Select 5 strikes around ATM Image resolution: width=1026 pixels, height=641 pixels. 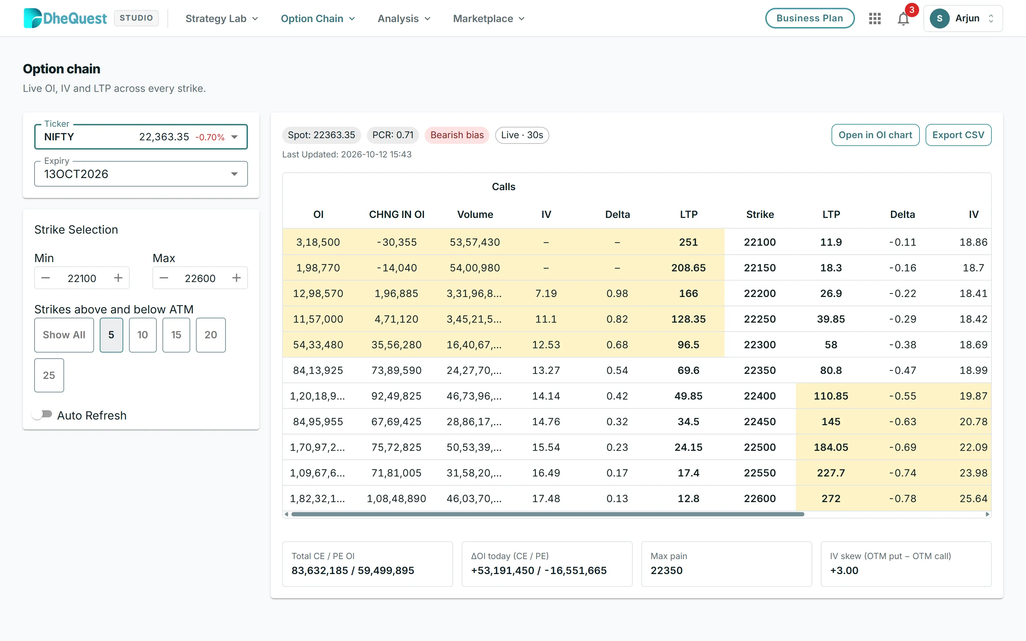(112, 335)
